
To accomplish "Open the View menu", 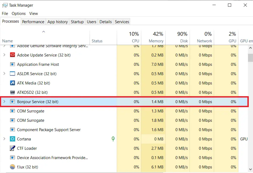I will (x=34, y=13).
